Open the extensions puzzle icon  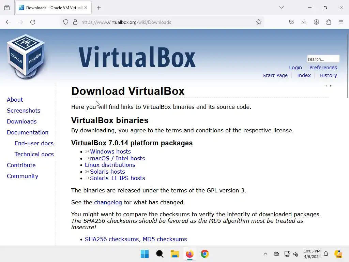(x=329, y=22)
